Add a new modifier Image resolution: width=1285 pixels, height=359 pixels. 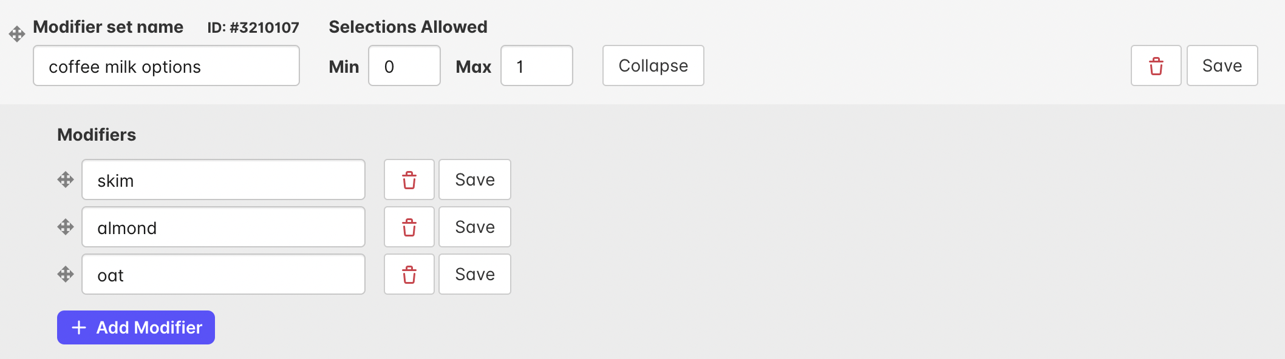pyautogui.click(x=136, y=327)
